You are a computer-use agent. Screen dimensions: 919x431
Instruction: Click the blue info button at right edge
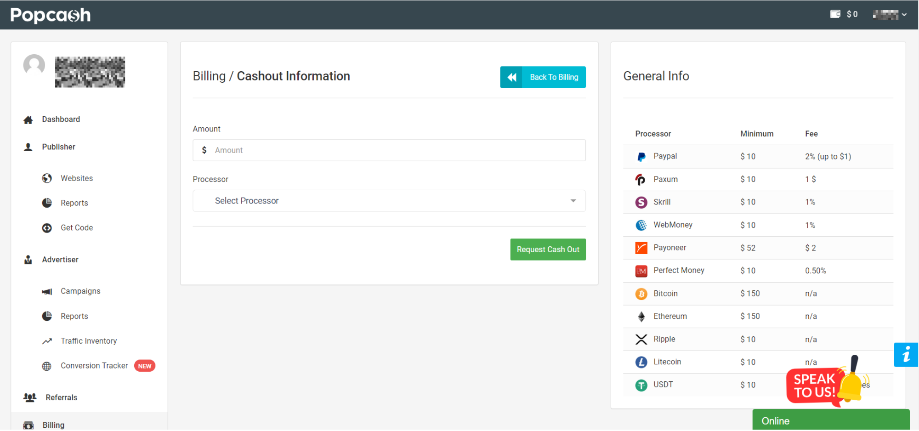(x=906, y=355)
